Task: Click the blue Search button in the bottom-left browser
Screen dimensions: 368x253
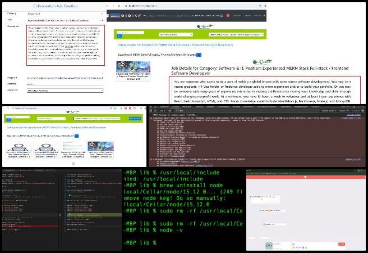Action: point(135,118)
